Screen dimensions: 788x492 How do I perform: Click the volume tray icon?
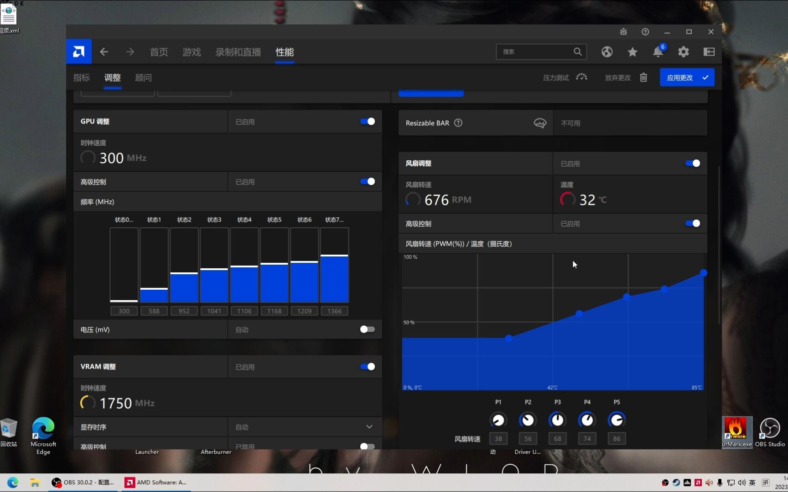click(x=742, y=482)
